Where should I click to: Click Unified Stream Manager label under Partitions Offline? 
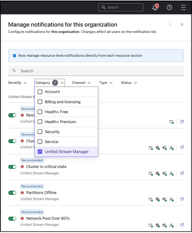tap(40, 199)
